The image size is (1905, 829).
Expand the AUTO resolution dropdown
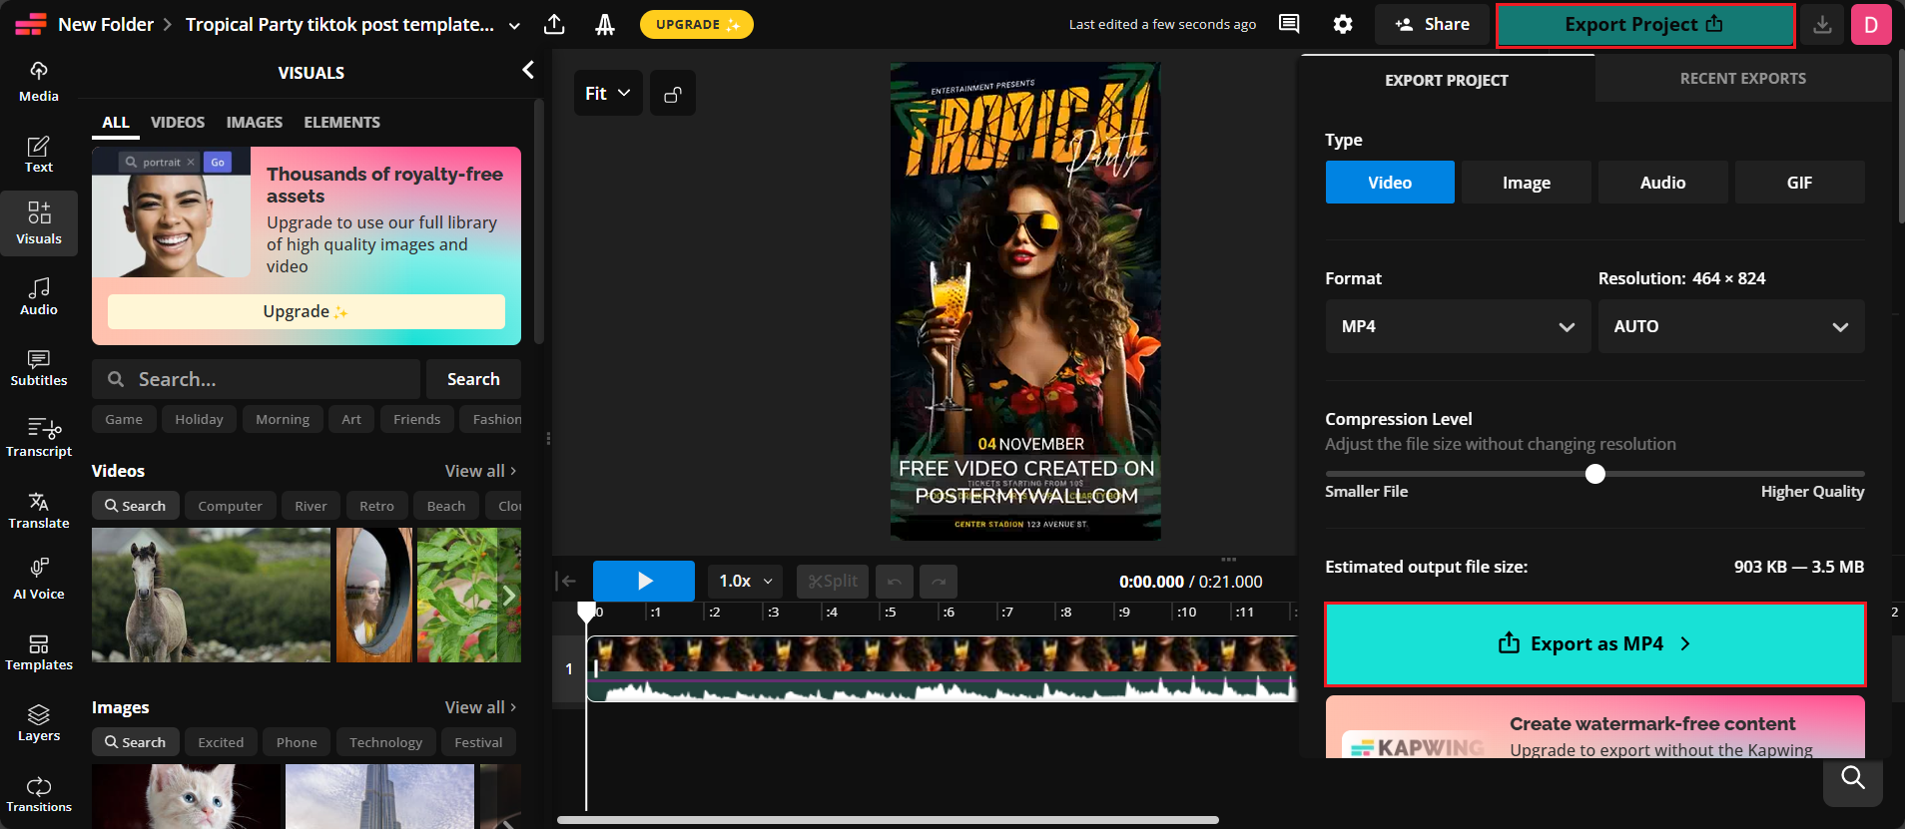coord(1730,327)
